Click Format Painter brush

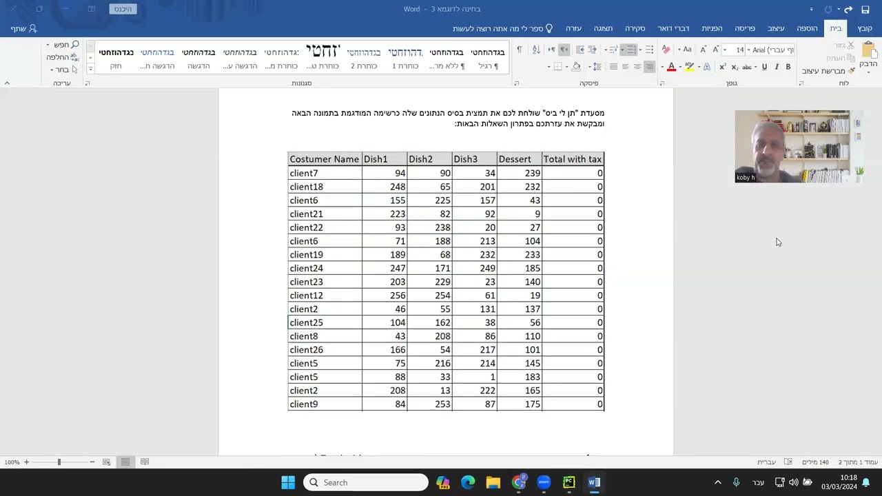[828, 71]
